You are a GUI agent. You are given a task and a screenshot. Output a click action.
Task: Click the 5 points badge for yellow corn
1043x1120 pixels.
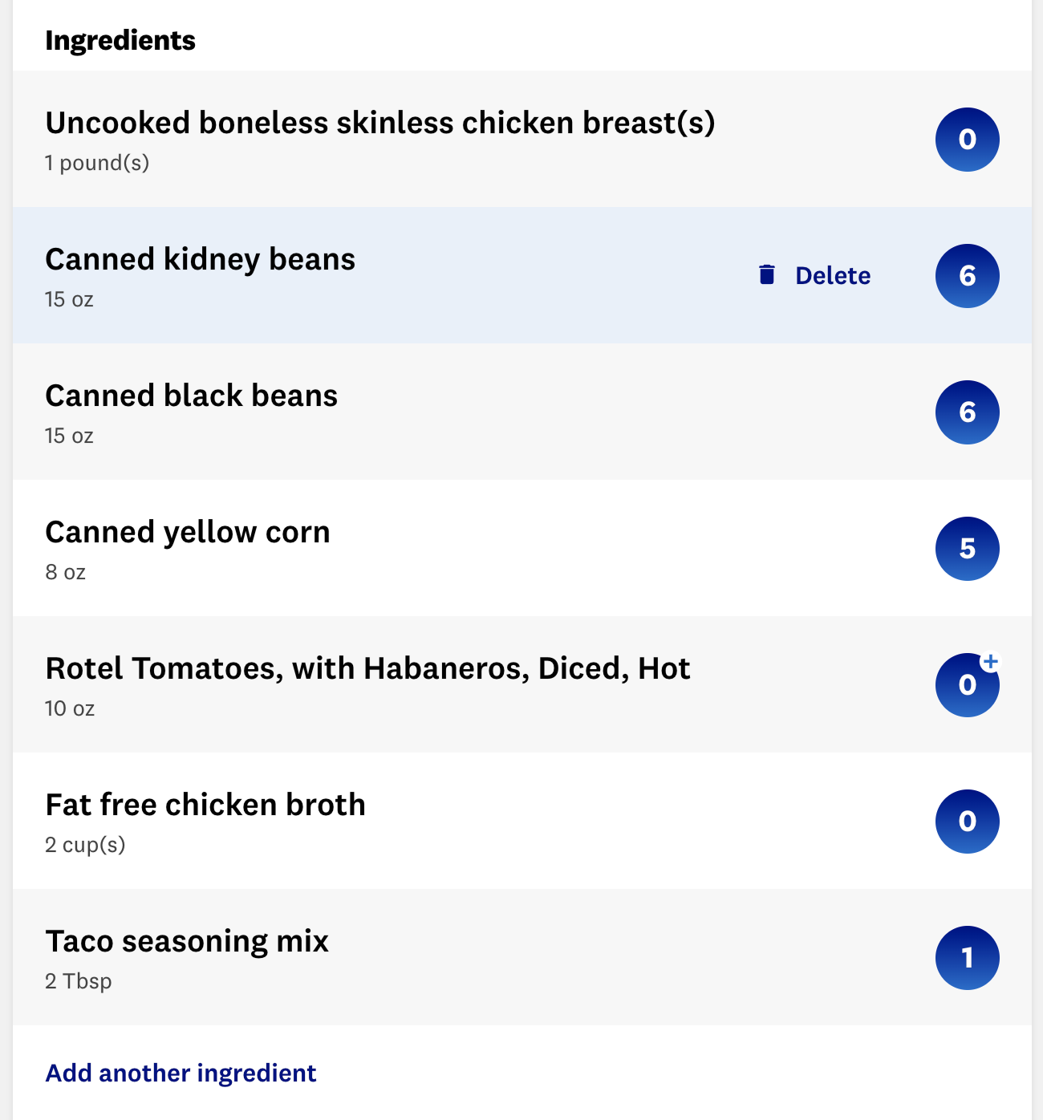[x=968, y=549]
